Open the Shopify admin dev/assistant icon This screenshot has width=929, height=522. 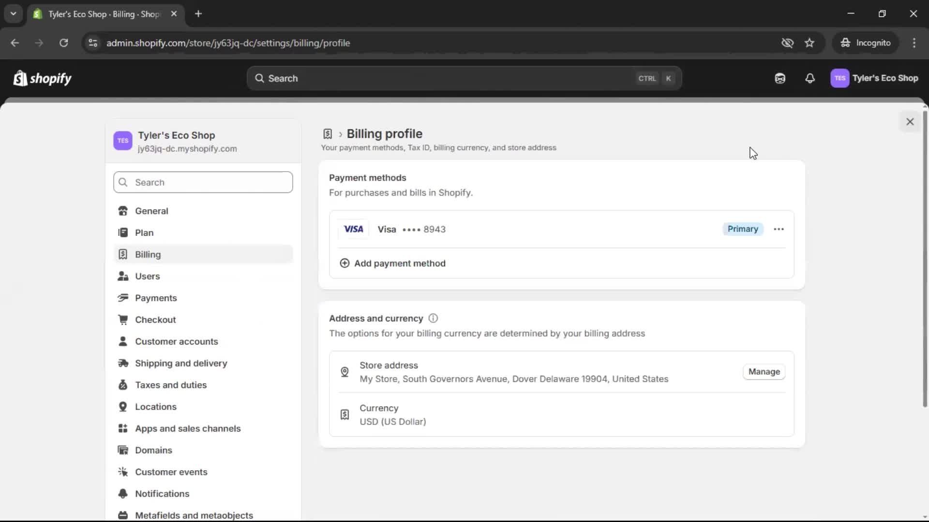click(x=780, y=78)
